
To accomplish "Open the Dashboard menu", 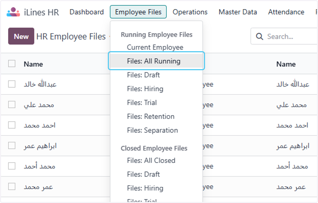I will pyautogui.click(x=87, y=12).
